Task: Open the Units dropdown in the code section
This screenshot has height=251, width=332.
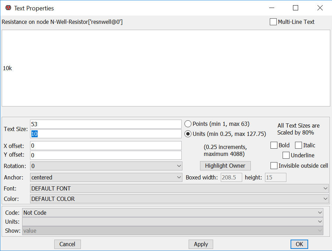Action: pyautogui.click(x=173, y=222)
